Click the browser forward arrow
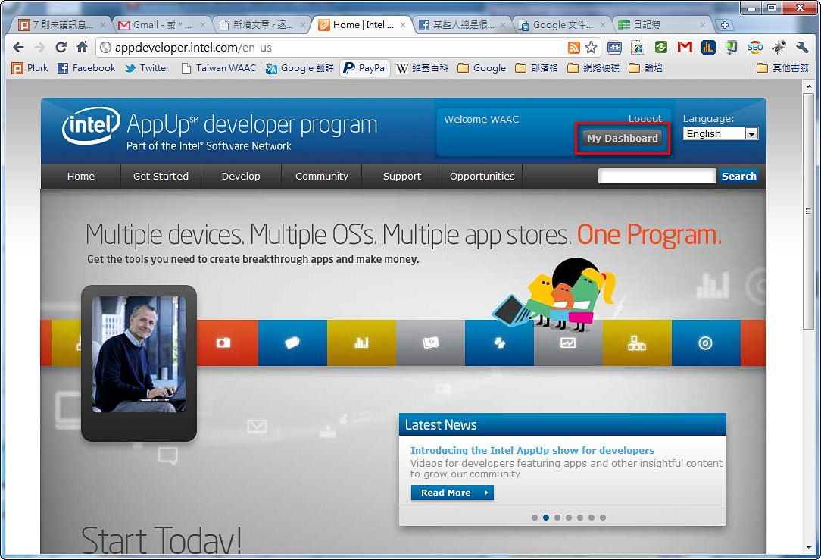The height and width of the screenshot is (560, 821). pos(40,48)
